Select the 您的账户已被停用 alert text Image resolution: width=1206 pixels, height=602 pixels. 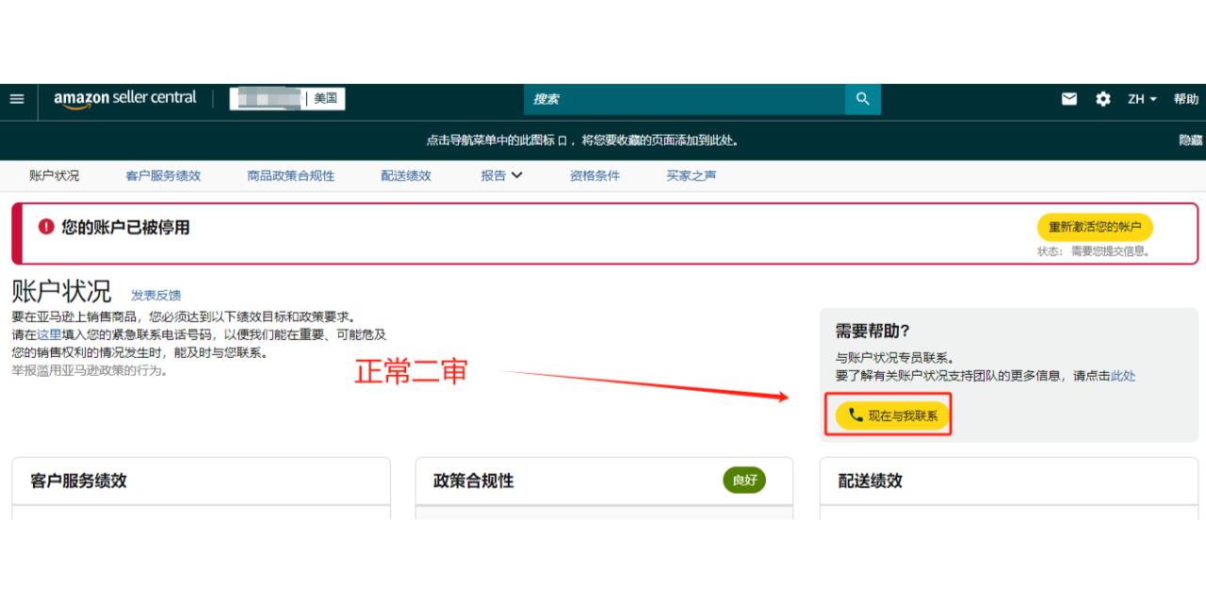[x=125, y=227]
